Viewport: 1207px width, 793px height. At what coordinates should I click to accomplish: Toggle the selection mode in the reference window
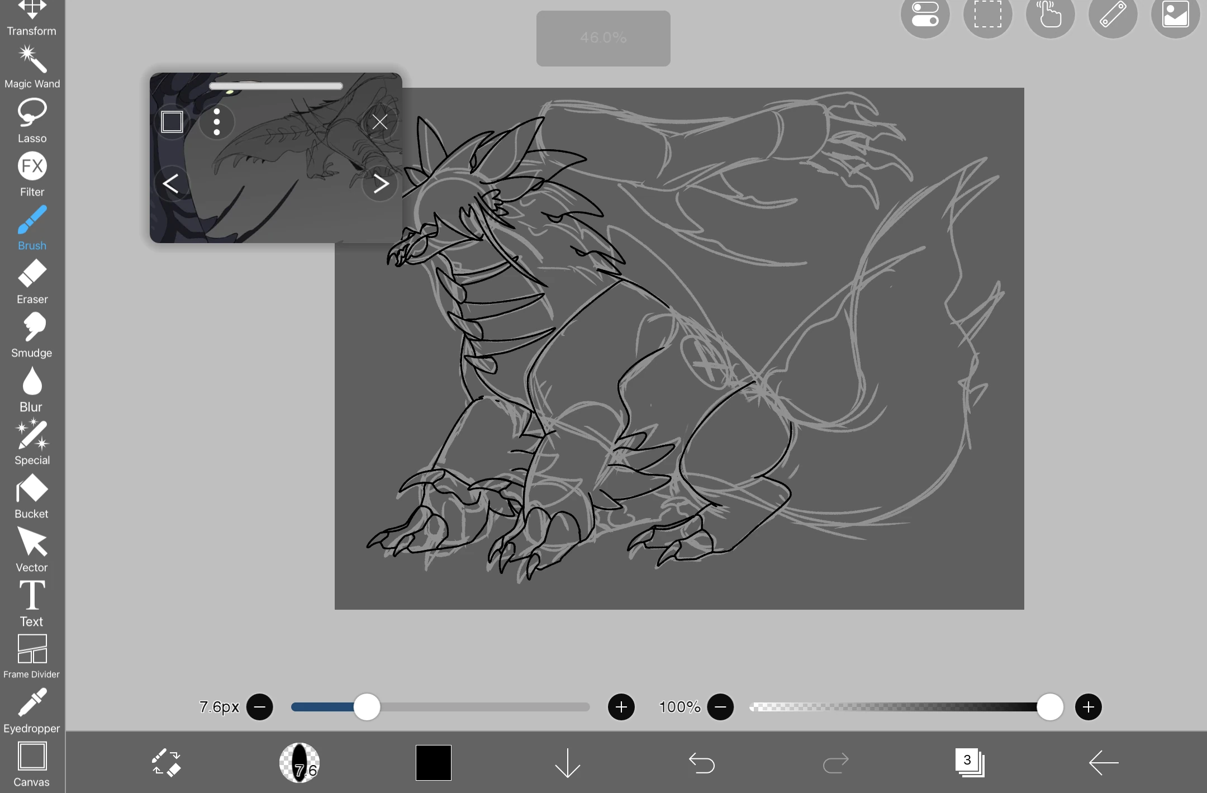click(172, 121)
